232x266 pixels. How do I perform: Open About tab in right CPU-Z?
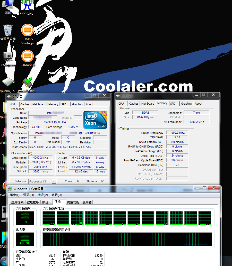(x=199, y=104)
